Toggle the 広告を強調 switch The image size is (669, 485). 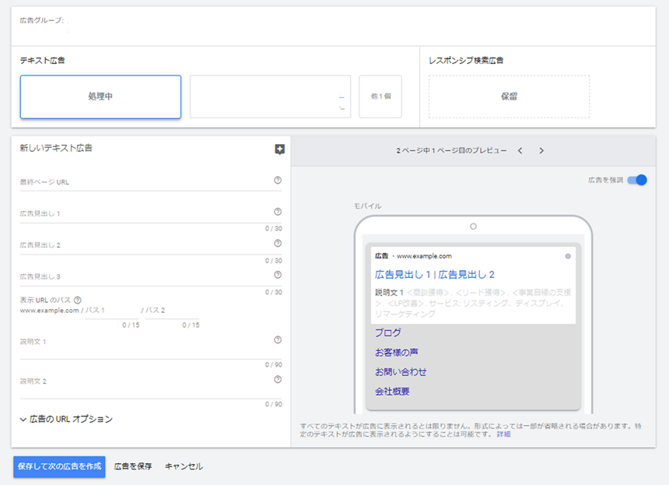coord(637,180)
